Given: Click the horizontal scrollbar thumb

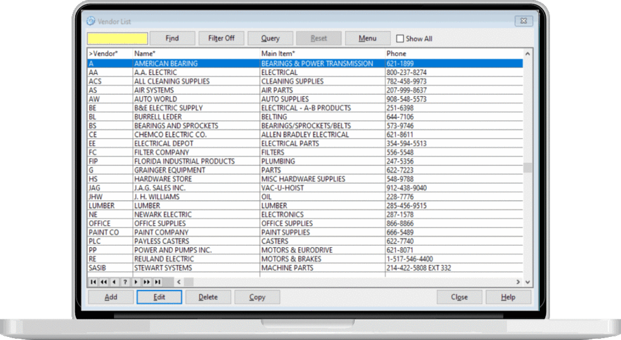Looking at the screenshot, I should pos(189,282).
